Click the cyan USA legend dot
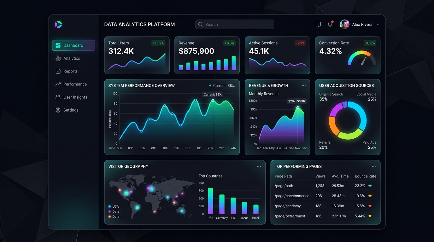Screen dimensions: 434x242 [x=109, y=207]
